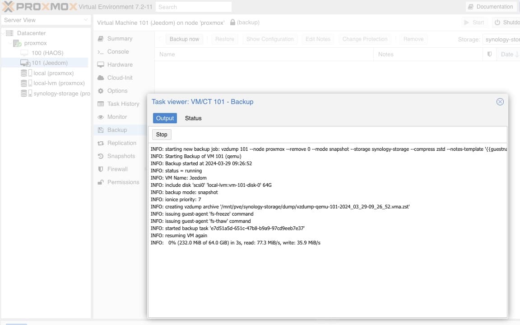
Task: Click Show Configuration button
Action: point(270,39)
